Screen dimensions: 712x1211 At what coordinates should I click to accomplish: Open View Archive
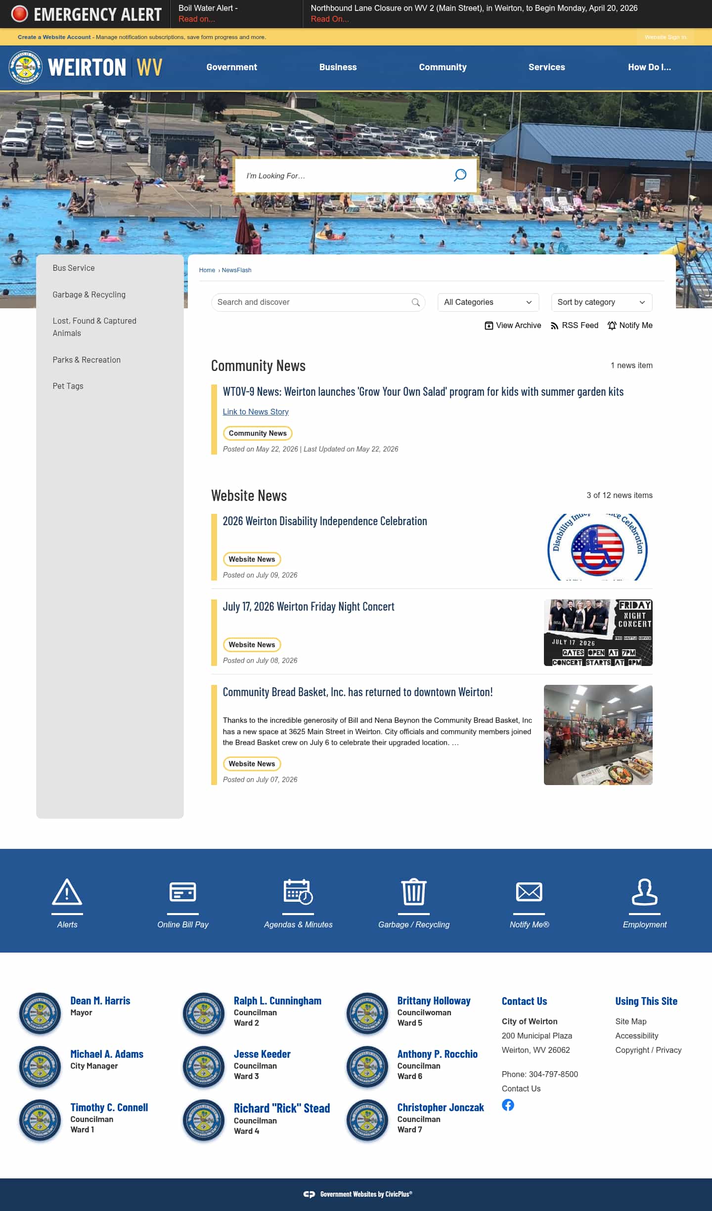click(513, 326)
